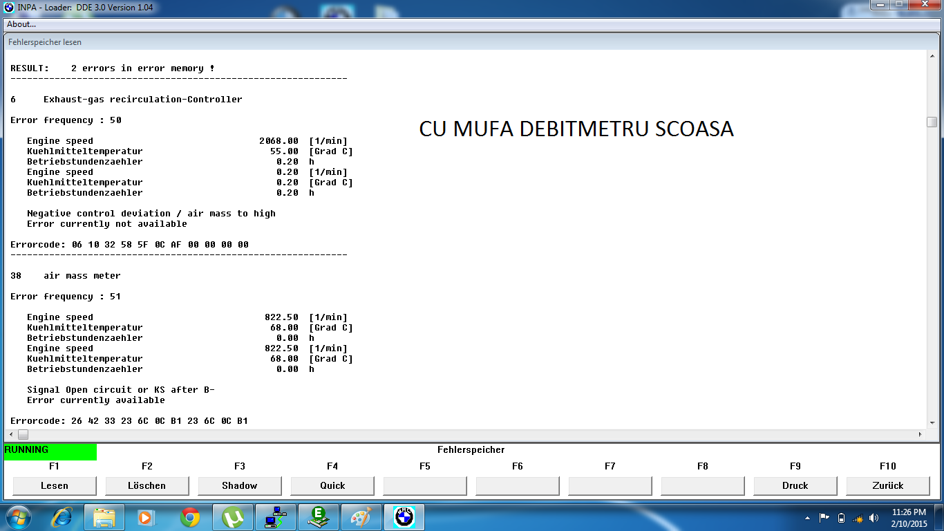Image resolution: width=944 pixels, height=531 pixels.
Task: Click the vertical scrollbar thumb
Action: [932, 122]
